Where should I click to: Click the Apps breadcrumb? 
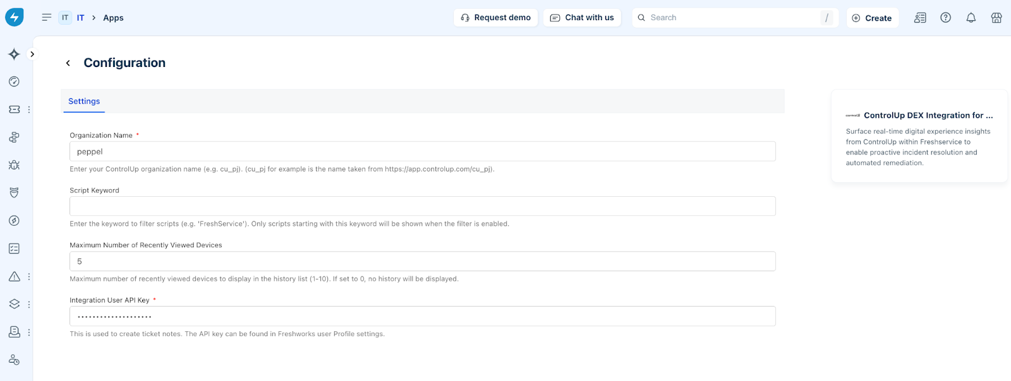point(113,18)
